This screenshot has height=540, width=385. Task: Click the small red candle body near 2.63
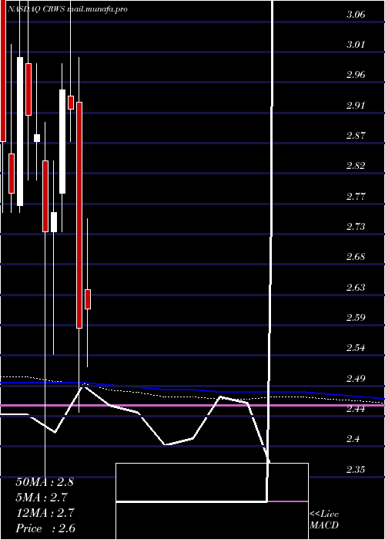88,299
